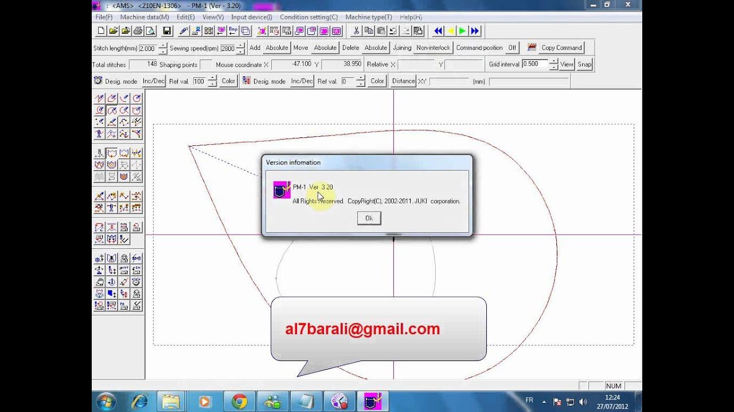Click the flag icon next to Copy Command

(532, 47)
